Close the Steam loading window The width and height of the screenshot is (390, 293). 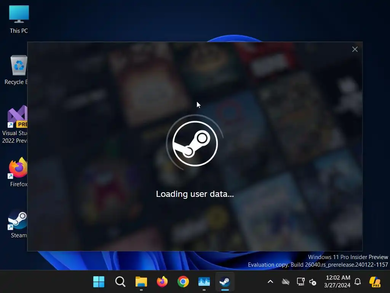355,49
